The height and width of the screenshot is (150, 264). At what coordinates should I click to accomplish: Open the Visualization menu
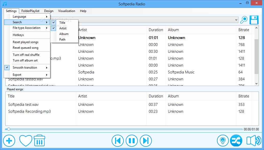67,11
